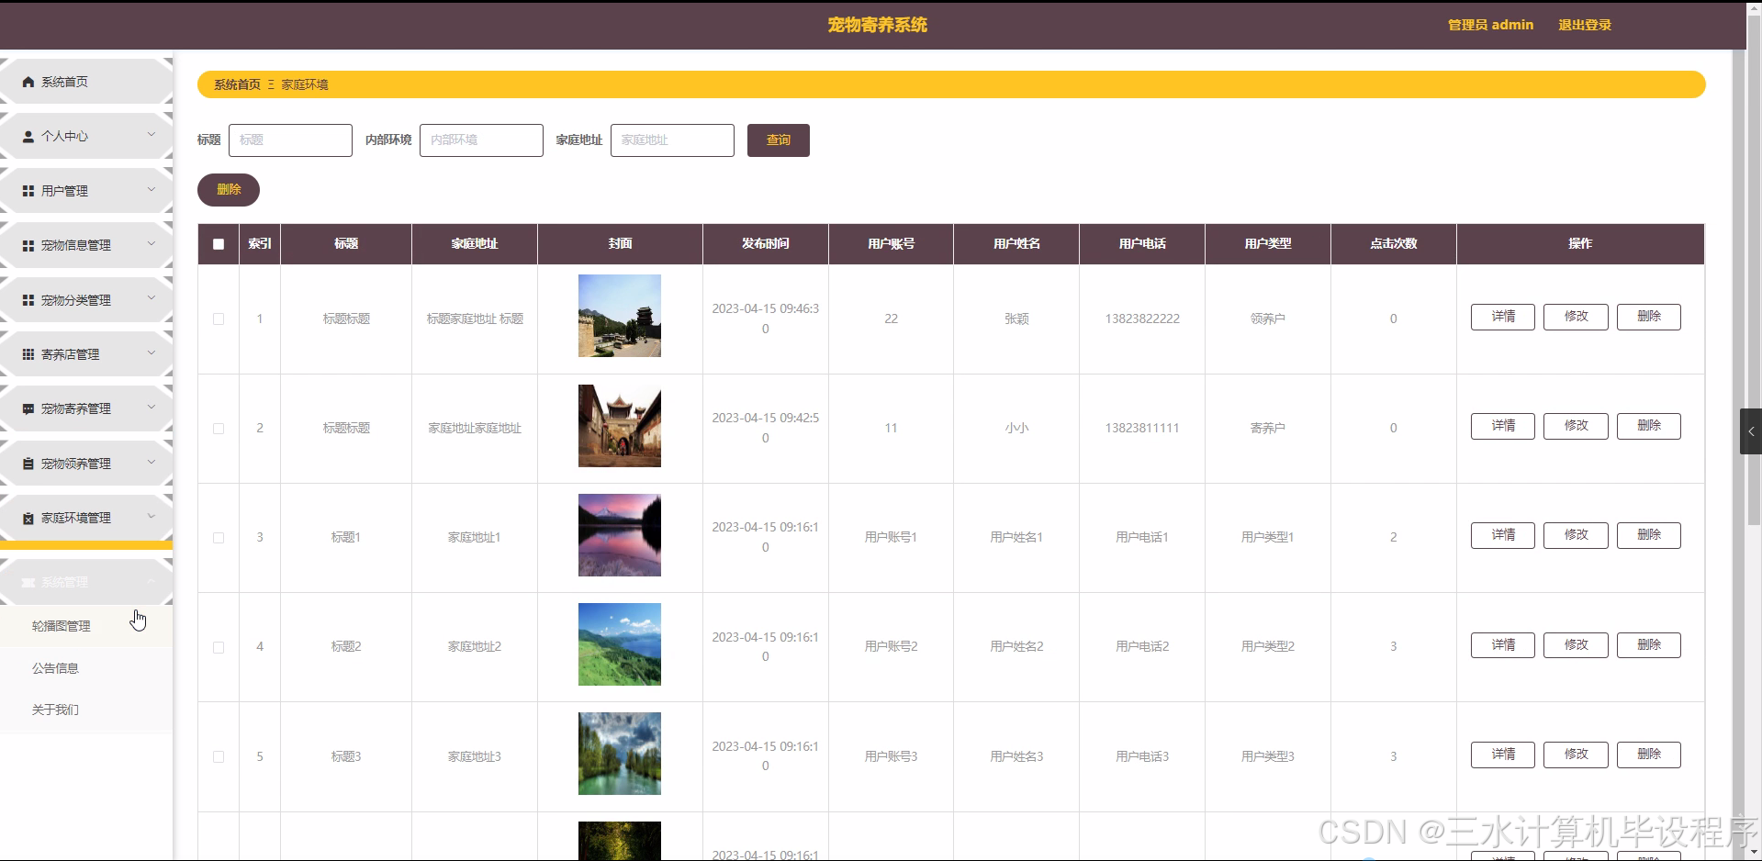This screenshot has height=861, width=1762.
Task: Focus the 标题 search input field
Action: click(290, 140)
